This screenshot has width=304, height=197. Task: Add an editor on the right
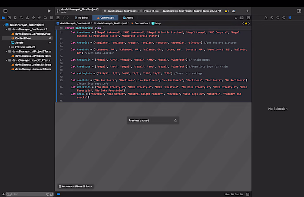[248, 18]
